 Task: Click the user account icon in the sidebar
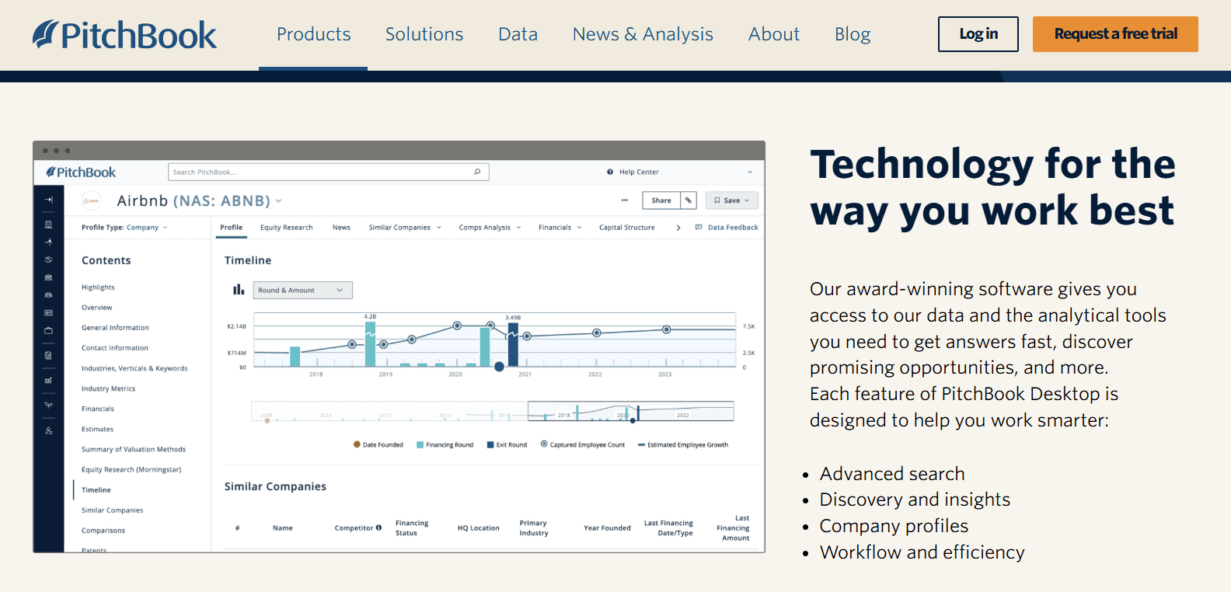[x=48, y=430]
